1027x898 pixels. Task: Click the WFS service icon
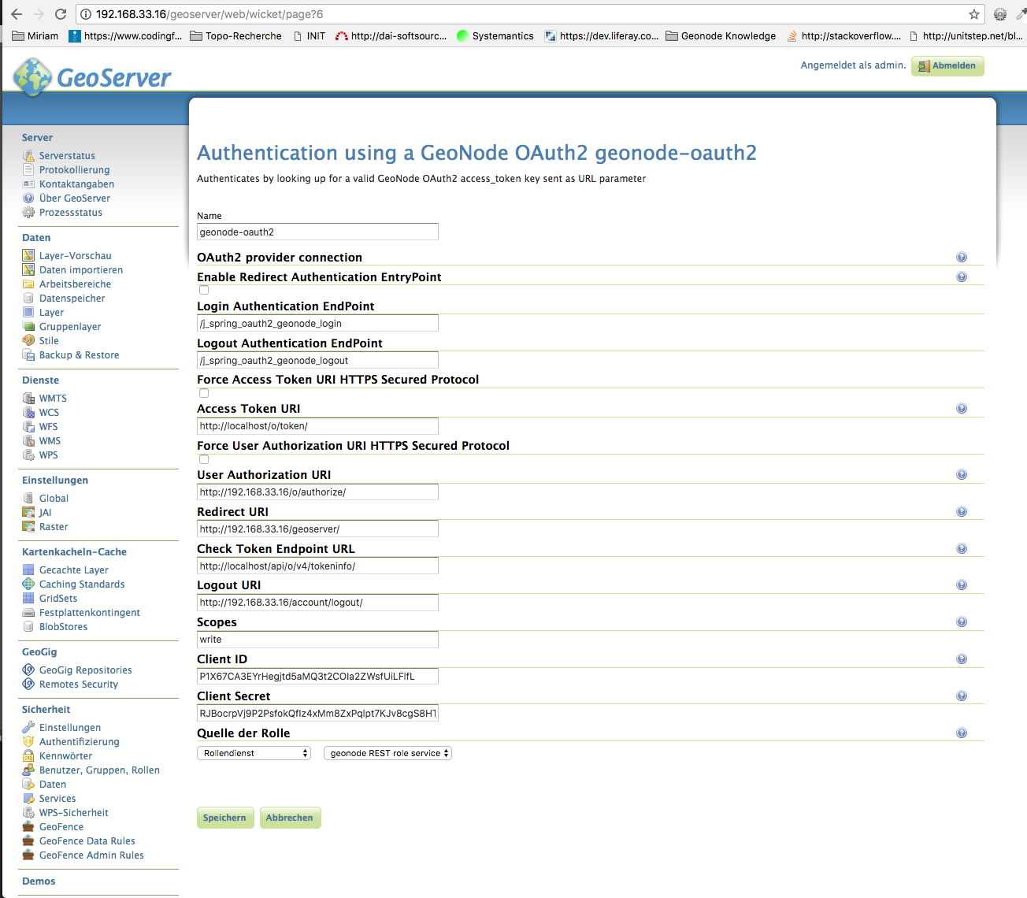28,427
